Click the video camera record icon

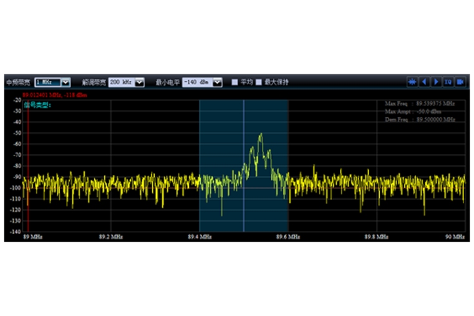point(460,82)
